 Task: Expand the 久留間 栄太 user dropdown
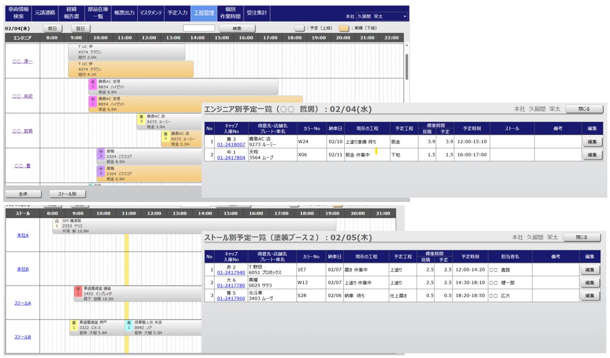(382, 17)
